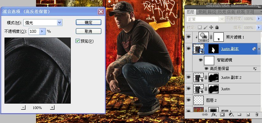Confirm with 确定 button
The width and height of the screenshot is (262, 123).
coord(89,22)
